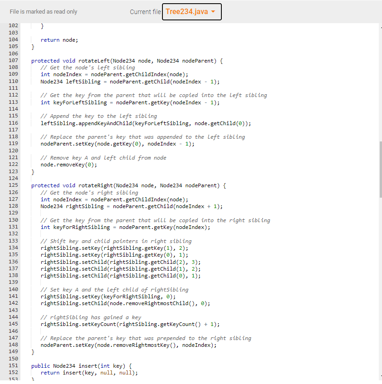This screenshot has height=384, width=382.
Task: Click the comment about key copied into the left sibling
Action: pos(154,95)
